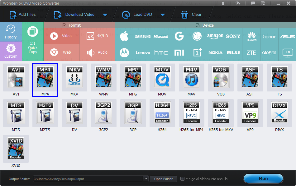
Task: Select the Sony device category
Action: (233, 36)
